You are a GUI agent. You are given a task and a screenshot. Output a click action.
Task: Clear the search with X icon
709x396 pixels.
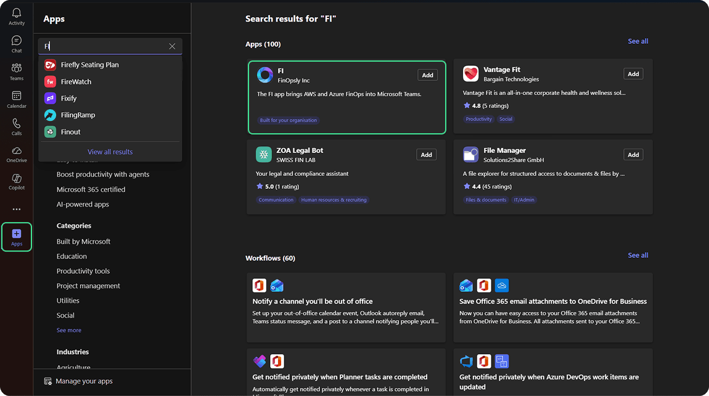point(172,46)
